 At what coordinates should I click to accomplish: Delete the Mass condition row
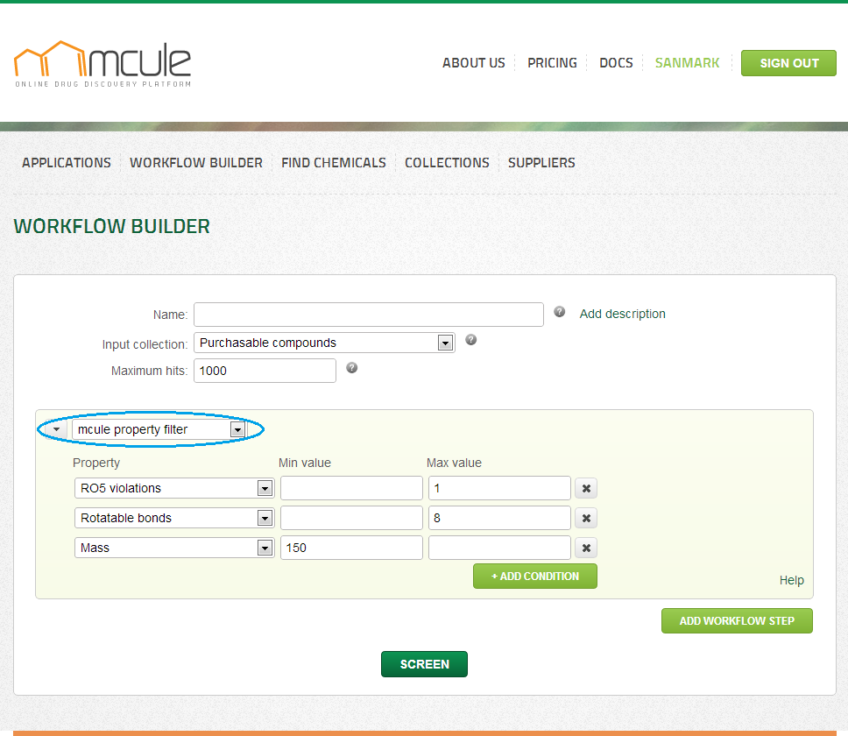tap(586, 548)
